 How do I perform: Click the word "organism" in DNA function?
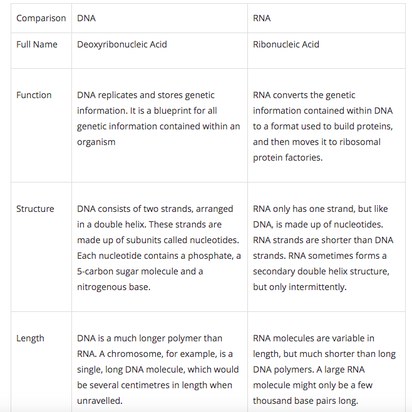(96, 142)
